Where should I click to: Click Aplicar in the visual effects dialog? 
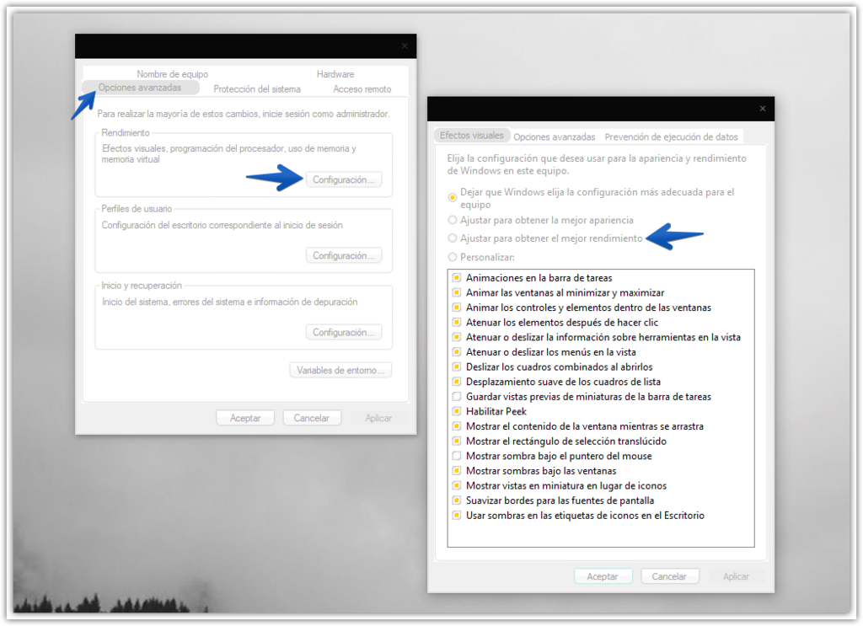(736, 576)
